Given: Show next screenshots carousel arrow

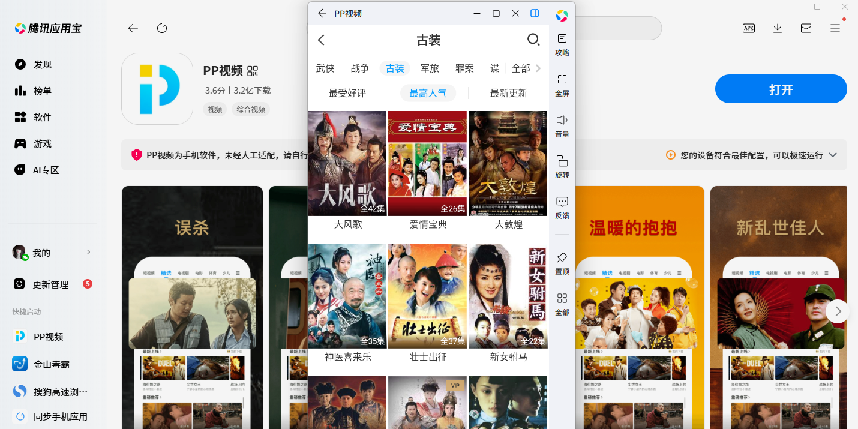Looking at the screenshot, I should [838, 311].
